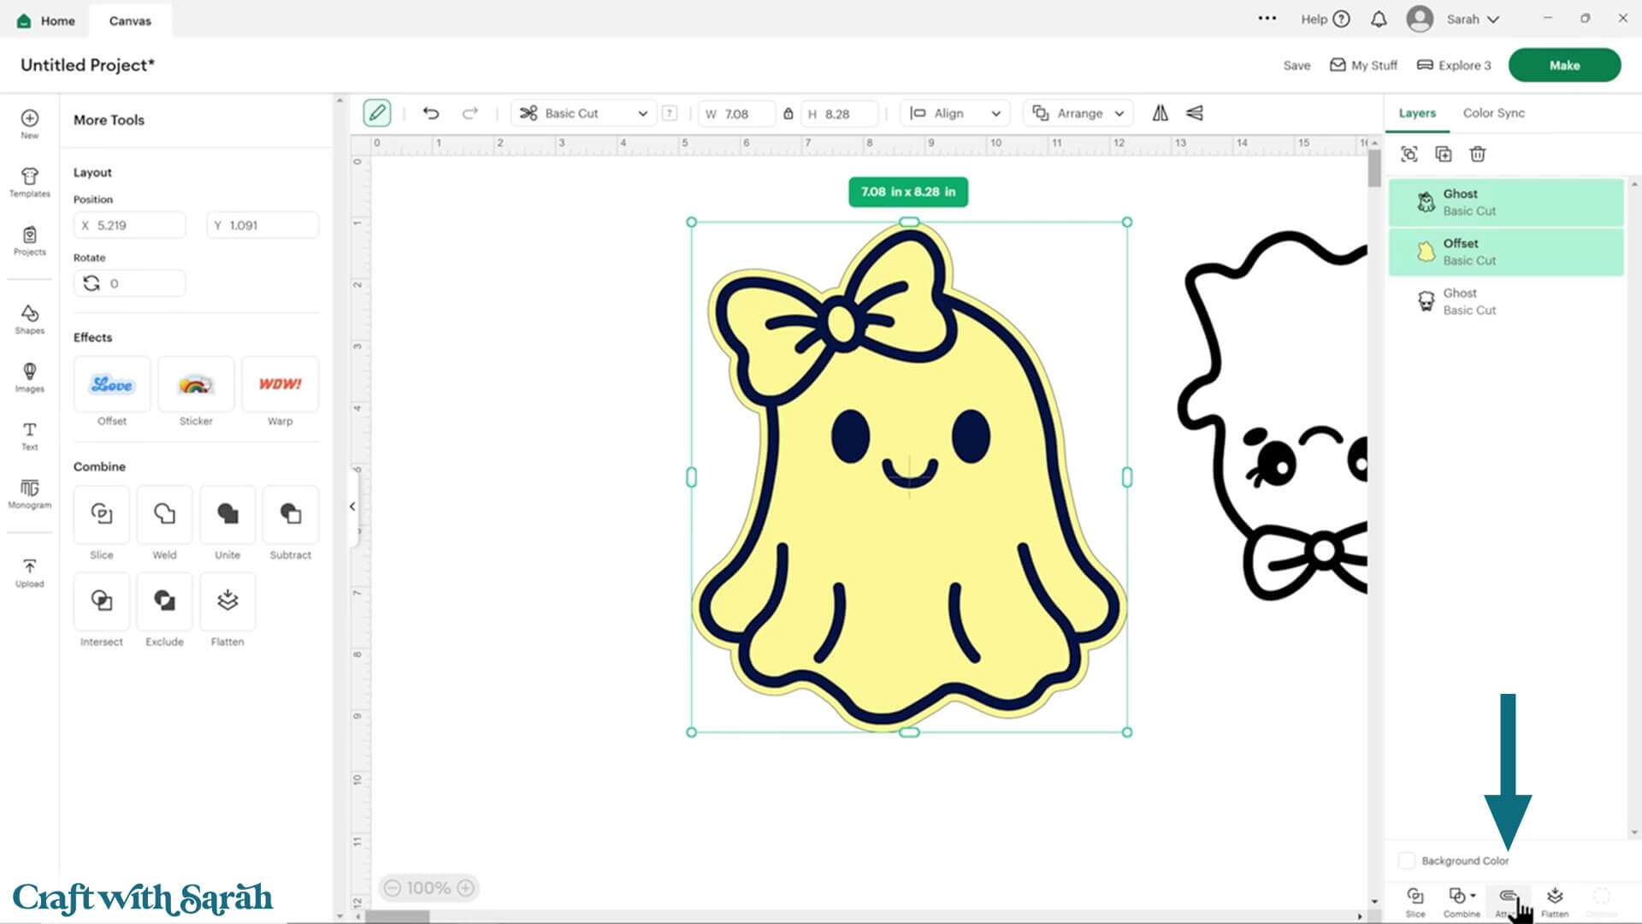This screenshot has height=924, width=1642.
Task: Click Save in the header
Action: pos(1296,65)
